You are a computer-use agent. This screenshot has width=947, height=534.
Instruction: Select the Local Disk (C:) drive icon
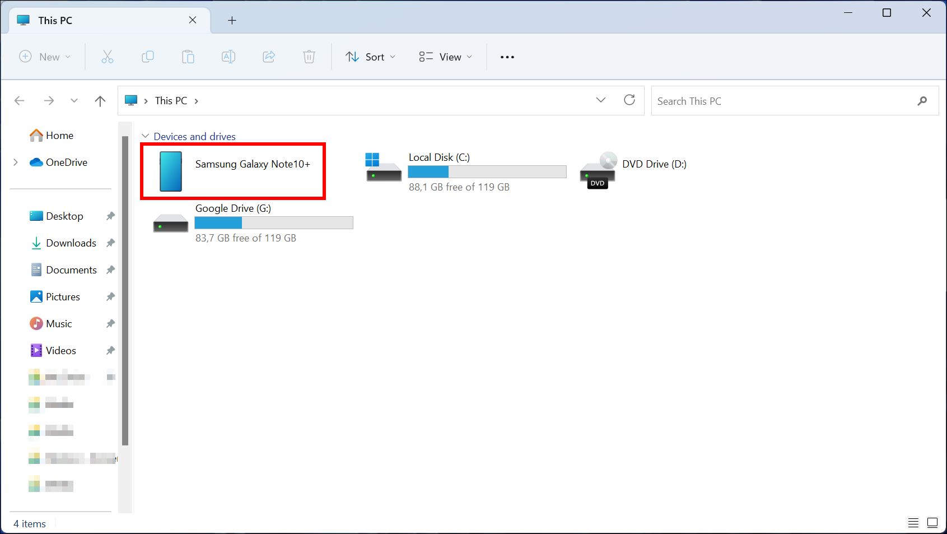pyautogui.click(x=384, y=167)
